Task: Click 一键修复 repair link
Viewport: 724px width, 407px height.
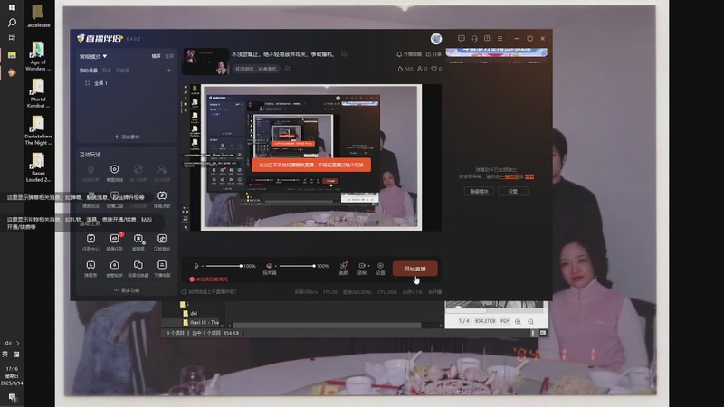Action: click(510, 176)
